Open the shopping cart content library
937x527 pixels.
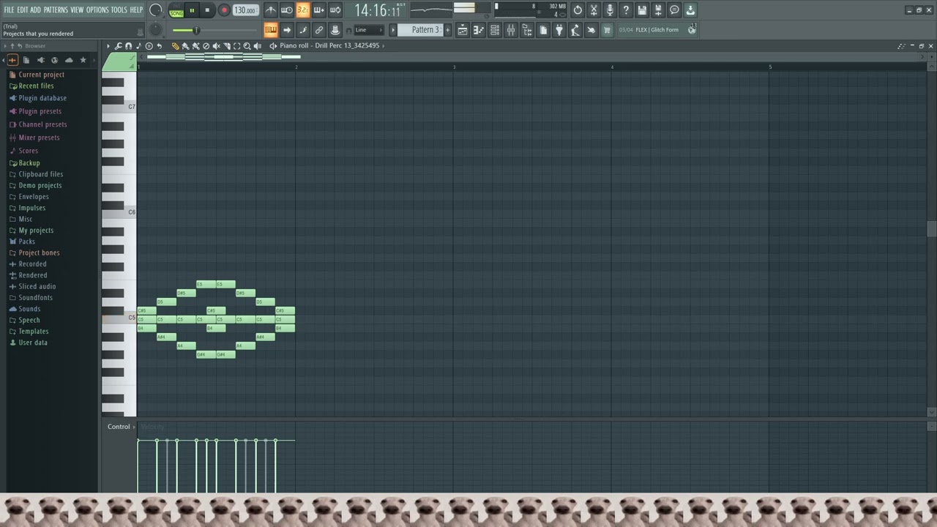pyautogui.click(x=607, y=30)
